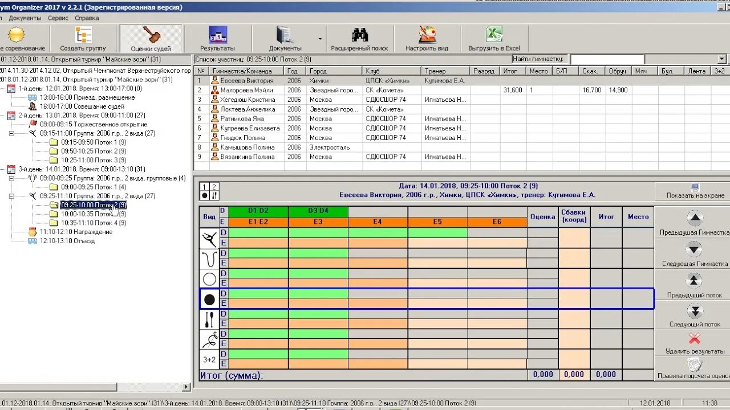The width and height of the screenshot is (730, 410).
Task: Select the Локтева Анжелика participant row
Action: 462,109
